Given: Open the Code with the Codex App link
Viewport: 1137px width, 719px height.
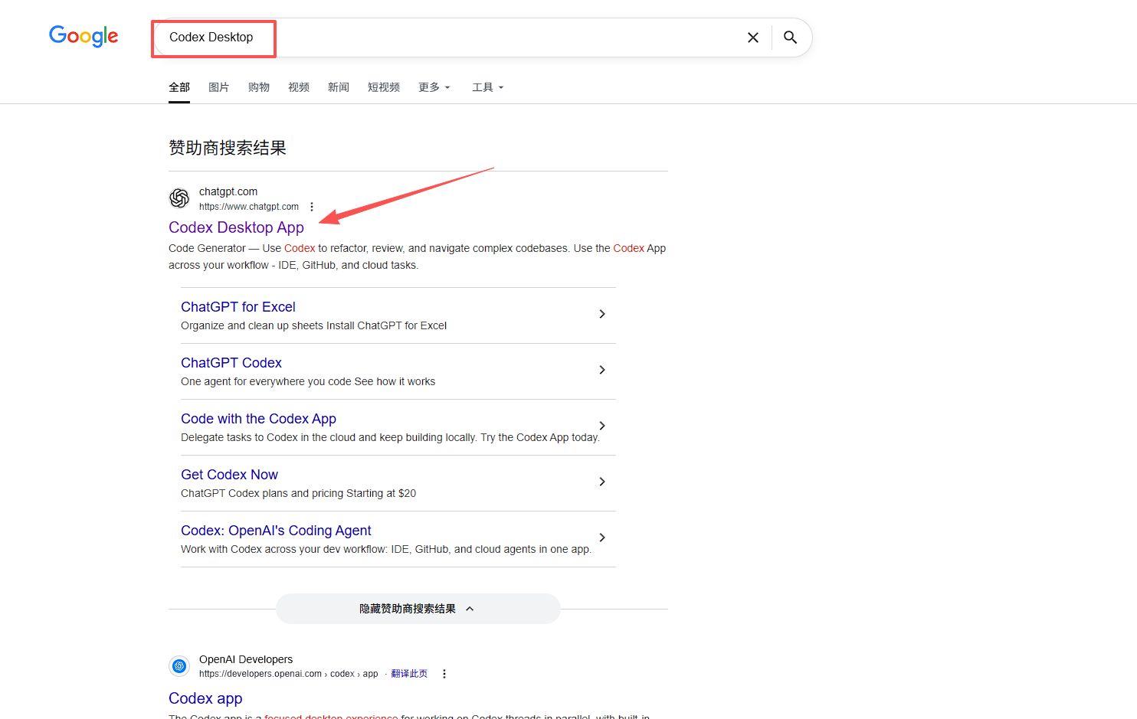Looking at the screenshot, I should click(258, 419).
